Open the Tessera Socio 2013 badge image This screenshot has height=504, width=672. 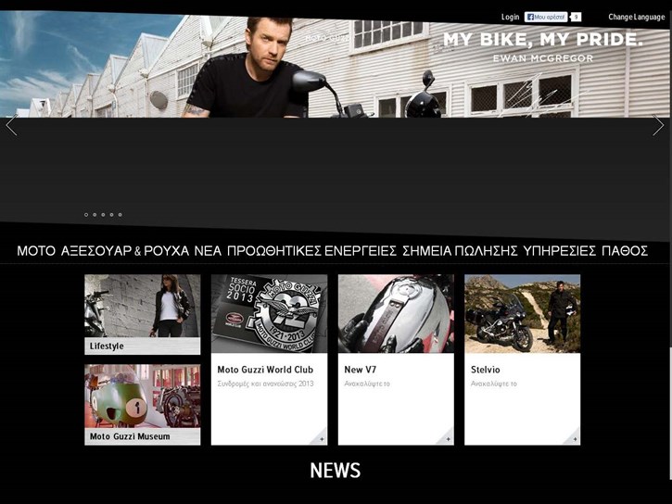[269, 314]
